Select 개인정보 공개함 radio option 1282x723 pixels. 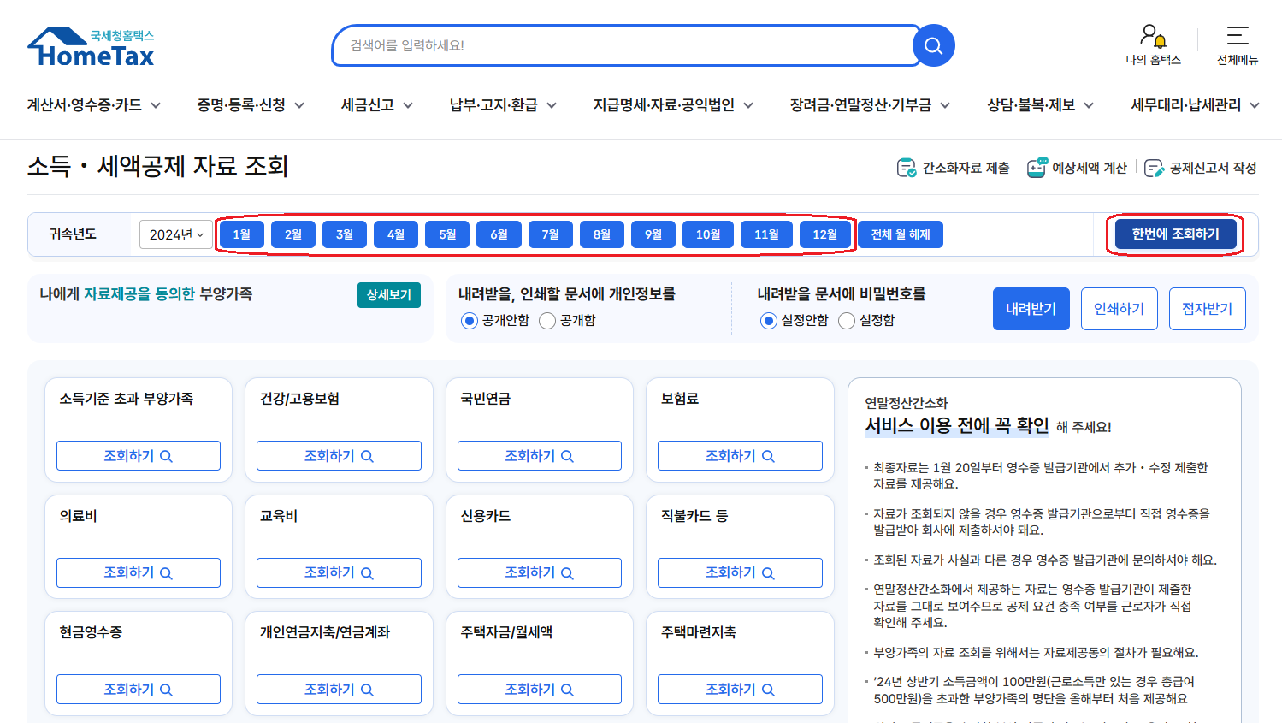point(547,321)
